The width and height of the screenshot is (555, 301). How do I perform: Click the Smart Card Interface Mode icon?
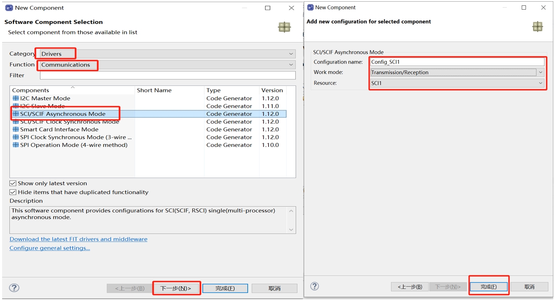coord(16,129)
